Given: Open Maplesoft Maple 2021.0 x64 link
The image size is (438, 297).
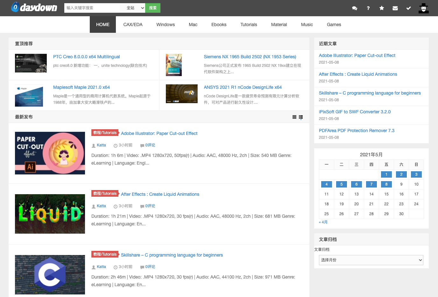Looking at the screenshot, I should tap(81, 87).
